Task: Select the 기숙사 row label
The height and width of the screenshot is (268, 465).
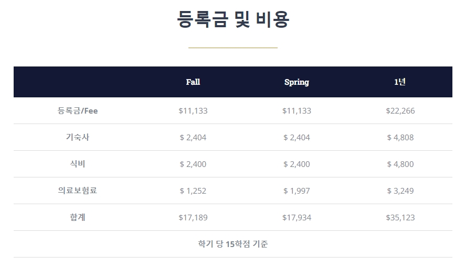Action: click(77, 137)
